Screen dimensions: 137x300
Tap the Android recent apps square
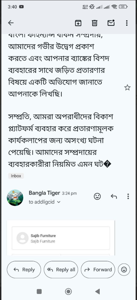(39, 291)
